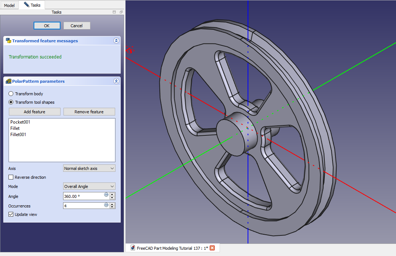Select the Transform body radio button
The height and width of the screenshot is (256, 396).
[x=11, y=94]
